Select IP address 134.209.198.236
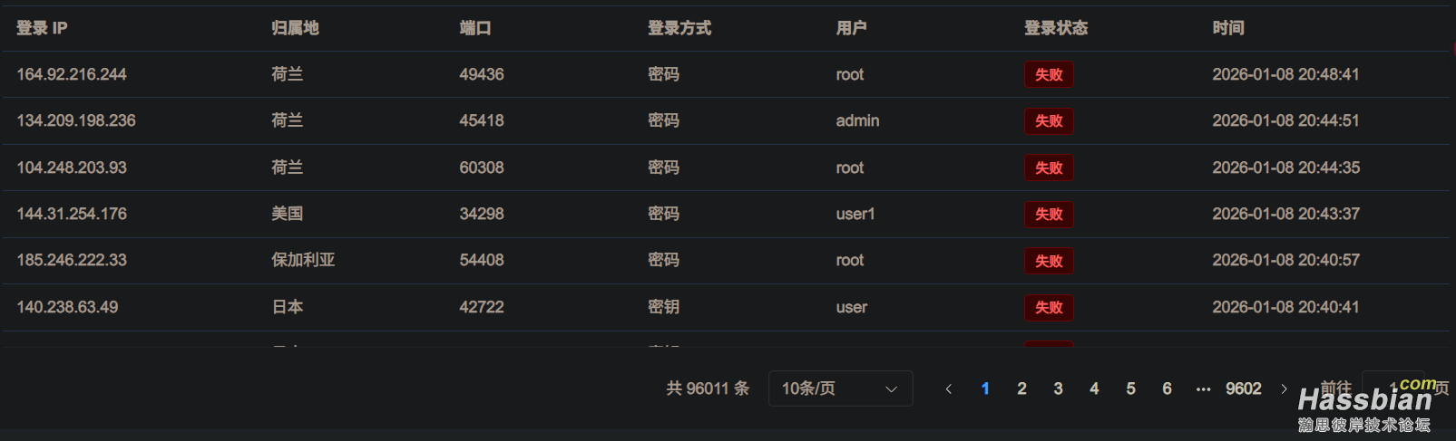The height and width of the screenshot is (441, 1456). tap(76, 120)
